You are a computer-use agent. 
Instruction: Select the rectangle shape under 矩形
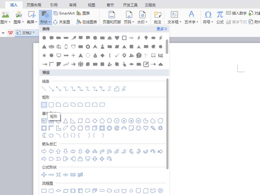(44, 105)
